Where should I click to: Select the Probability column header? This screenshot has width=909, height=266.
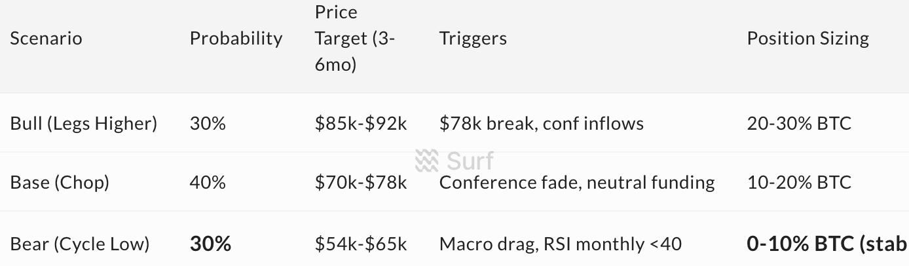click(236, 38)
